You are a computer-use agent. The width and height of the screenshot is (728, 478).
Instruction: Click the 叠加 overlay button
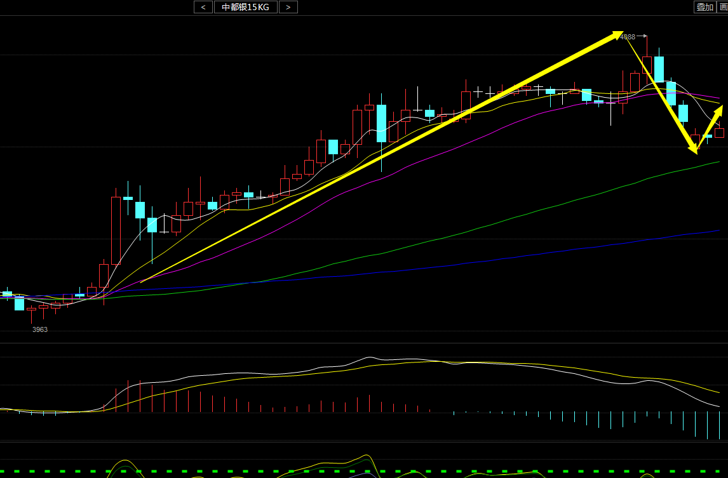click(704, 7)
